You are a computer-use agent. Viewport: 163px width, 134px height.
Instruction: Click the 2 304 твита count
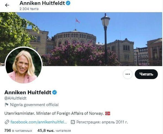(x=29, y=9)
